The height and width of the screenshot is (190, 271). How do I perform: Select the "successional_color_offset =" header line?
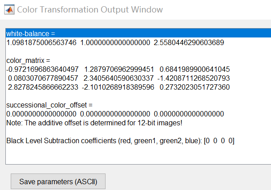click(x=49, y=105)
